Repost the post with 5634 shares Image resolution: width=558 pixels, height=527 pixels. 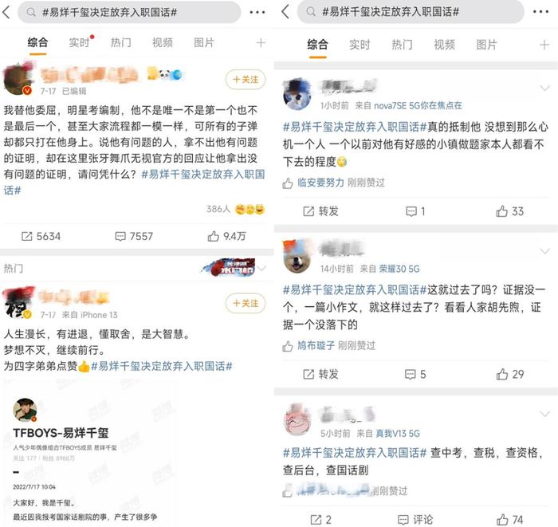click(x=41, y=236)
